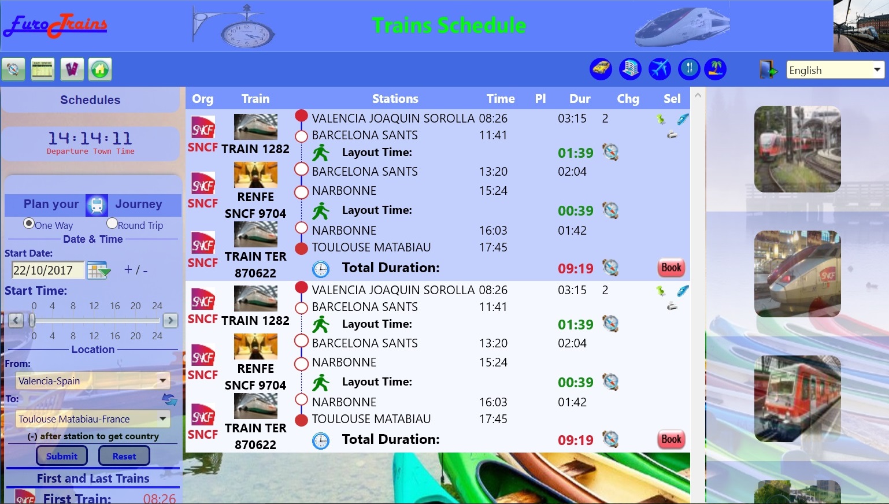The height and width of the screenshot is (504, 889).
Task: Click the start time slider handle
Action: click(x=32, y=320)
